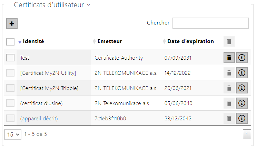This screenshot has width=257, height=150.
Task: Click the plus icon to add certificate
Action: click(12, 23)
